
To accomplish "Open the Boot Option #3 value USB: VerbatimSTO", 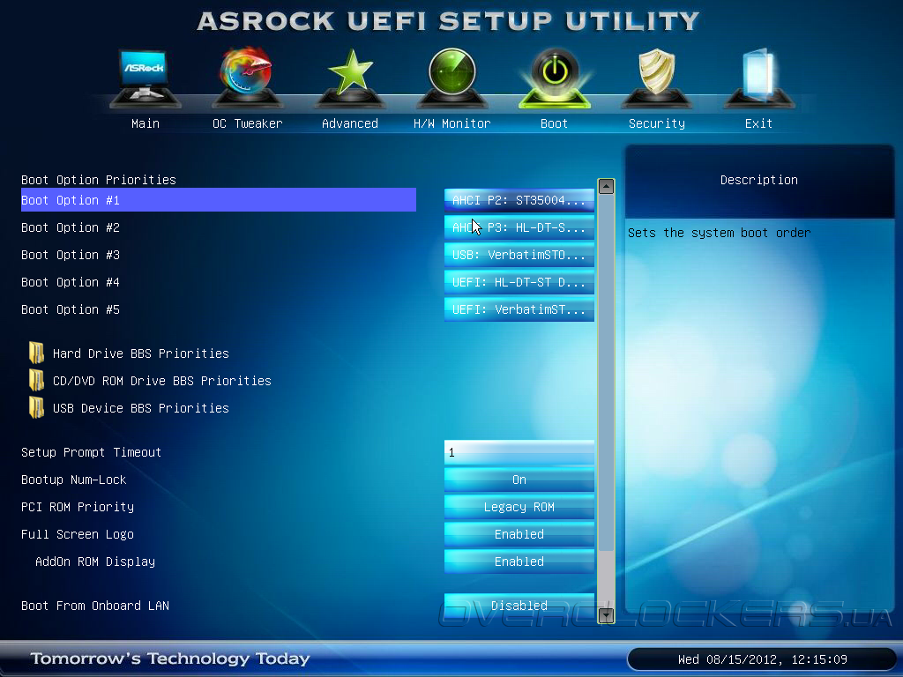I will [519, 255].
